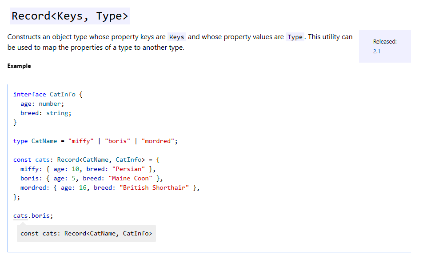The height and width of the screenshot is (259, 423).
Task: Click the age: number property line
Action: click(x=42, y=104)
